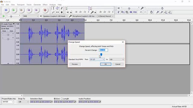Solo the Audio Track
193x108 pixels.
click(x=11, y=31)
